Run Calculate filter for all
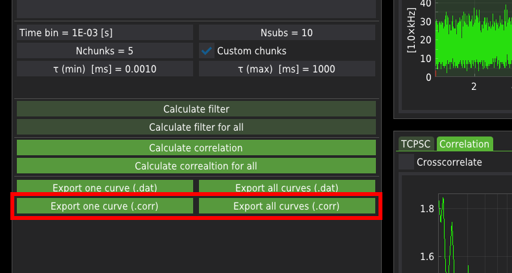This screenshot has width=512, height=273. coord(196,127)
